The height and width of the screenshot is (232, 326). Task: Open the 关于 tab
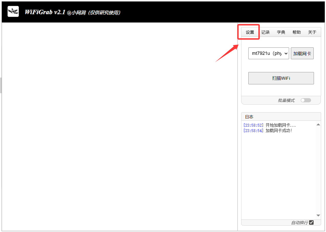pos(312,32)
